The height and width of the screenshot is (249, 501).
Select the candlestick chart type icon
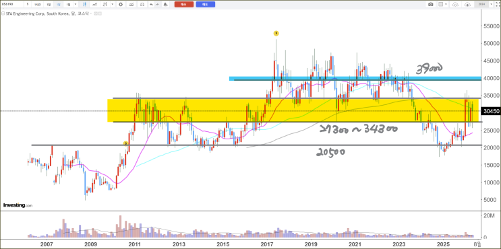pyautogui.click(x=84, y=4)
